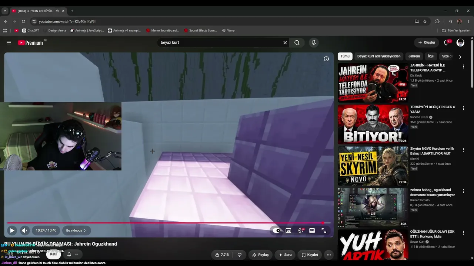The width and height of the screenshot is (474, 266).
Task: Clear the search box text
Action: tap(285, 42)
